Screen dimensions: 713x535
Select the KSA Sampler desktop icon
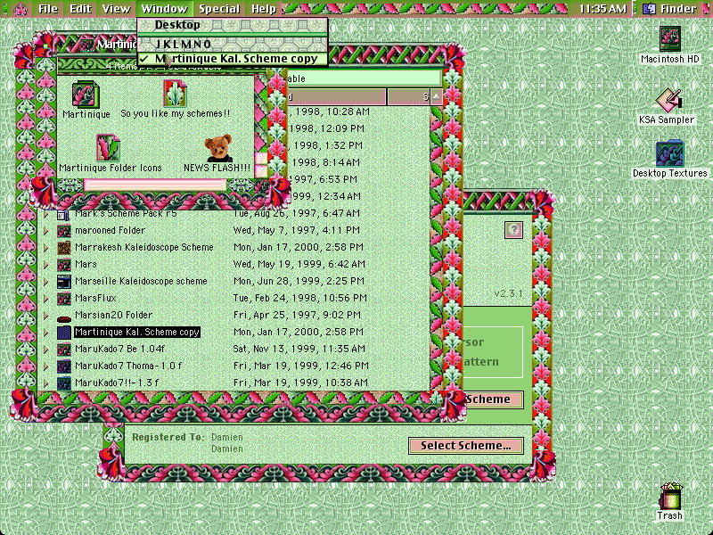668,101
